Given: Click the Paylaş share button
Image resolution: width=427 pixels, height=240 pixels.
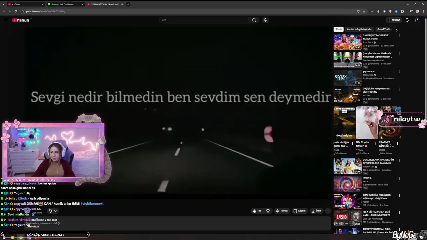Looking at the screenshot, I should [x=282, y=211].
